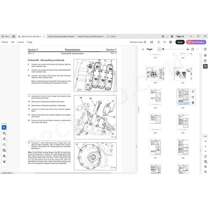The image size is (208, 208).
Task: Click Ask AI Assistant button
Action: tap(196, 42)
